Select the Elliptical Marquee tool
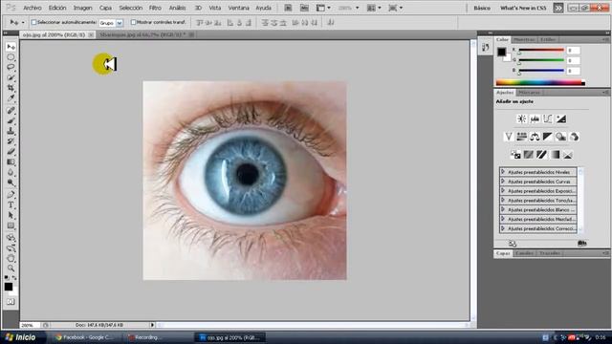The width and height of the screenshot is (612, 344). pos(11,57)
